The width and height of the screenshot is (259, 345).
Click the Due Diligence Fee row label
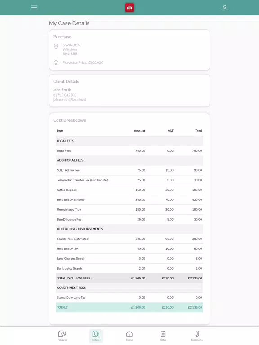point(69,219)
